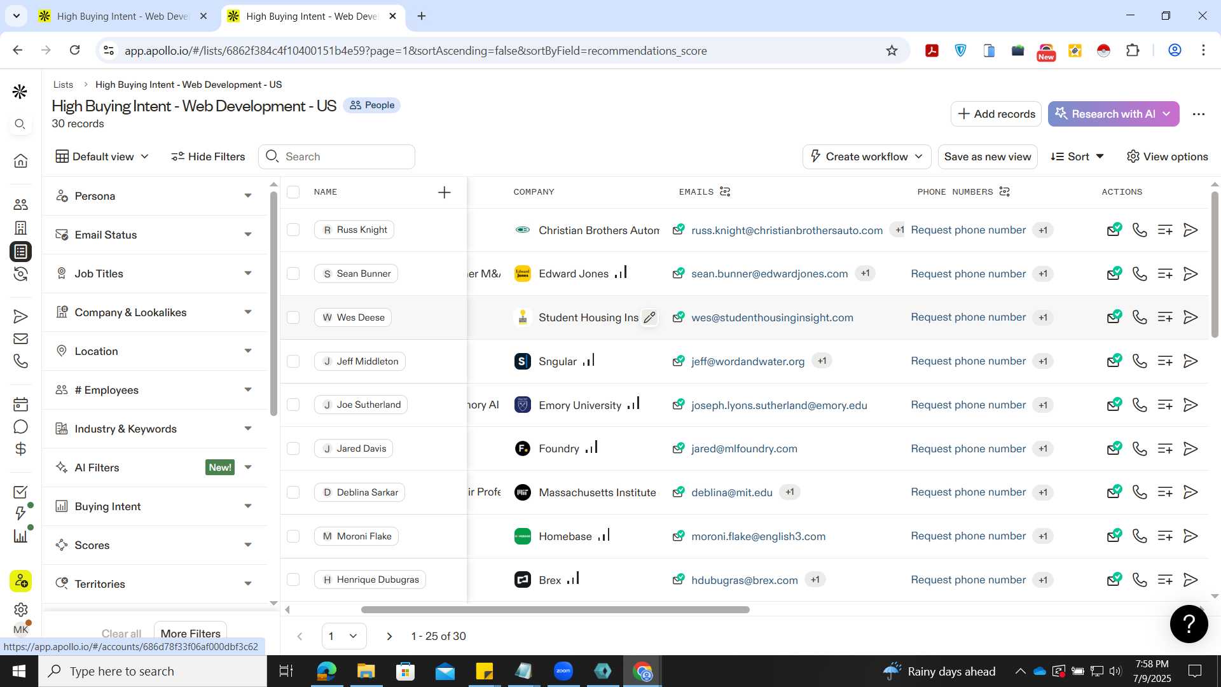The height and width of the screenshot is (687, 1221).
Task: Click the list Search input field
Action: click(x=336, y=156)
